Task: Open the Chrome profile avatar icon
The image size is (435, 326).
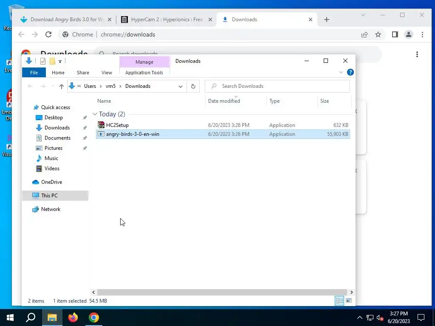Action: (409, 34)
